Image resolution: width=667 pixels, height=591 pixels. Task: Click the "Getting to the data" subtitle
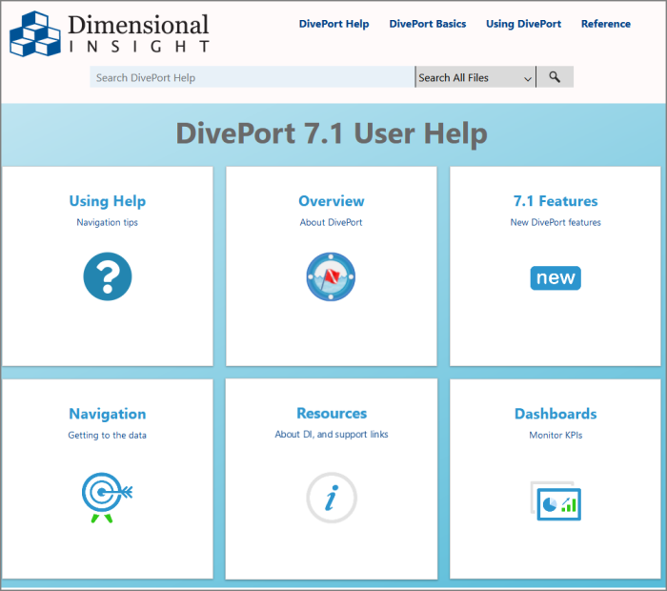pos(107,436)
